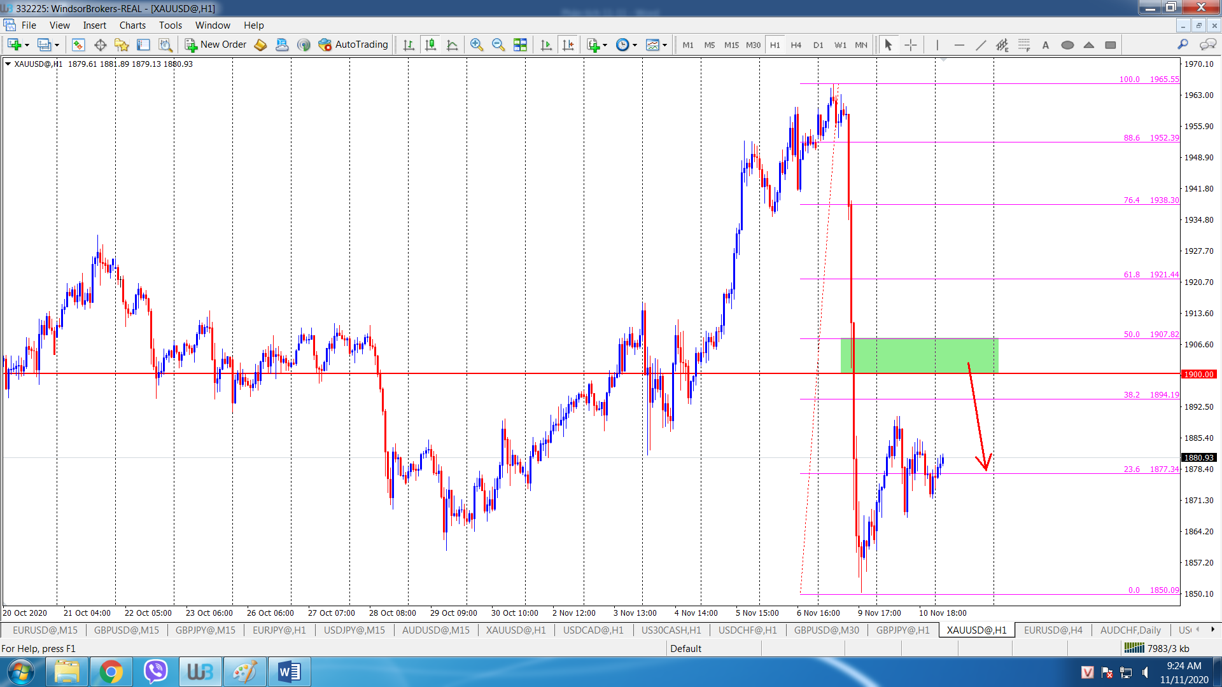Open the periodicity clock dropdown
This screenshot has height=687, width=1222.
626,45
